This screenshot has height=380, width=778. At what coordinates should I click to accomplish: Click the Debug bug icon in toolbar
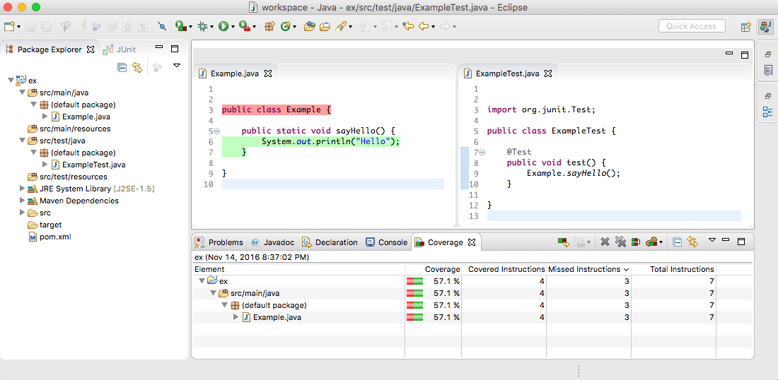pos(204,26)
